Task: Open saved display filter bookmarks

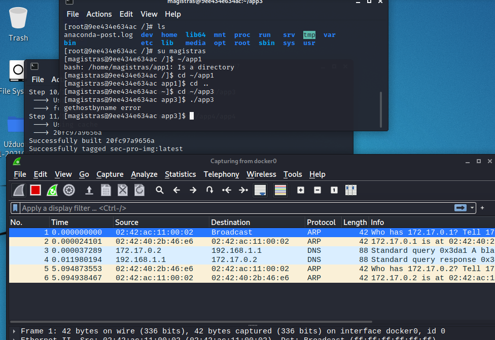Action: click(x=16, y=208)
